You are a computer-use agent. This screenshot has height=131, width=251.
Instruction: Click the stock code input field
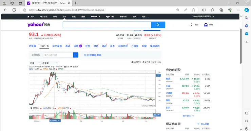click(x=58, y=55)
